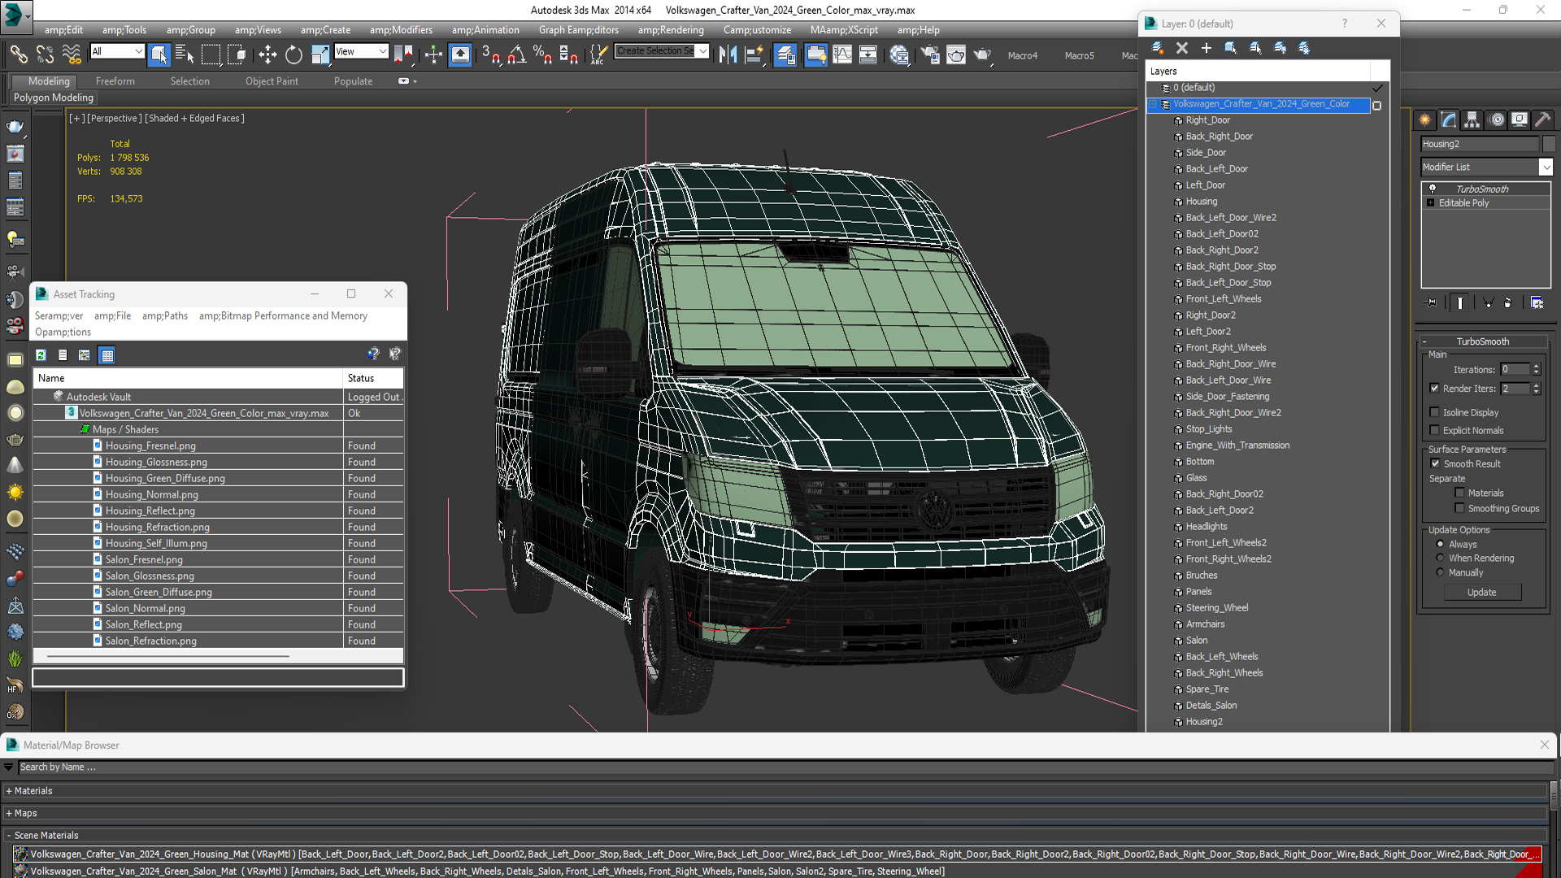Open the View reference coordinate dropdown

[361, 51]
